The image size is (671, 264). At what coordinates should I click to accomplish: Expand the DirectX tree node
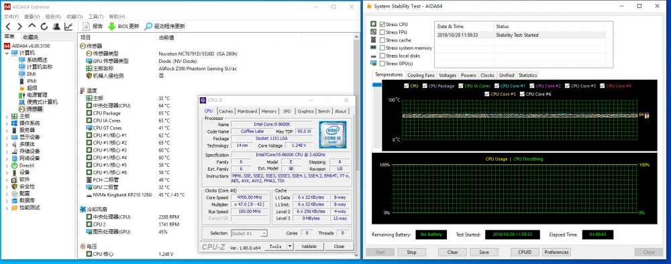coord(7,166)
